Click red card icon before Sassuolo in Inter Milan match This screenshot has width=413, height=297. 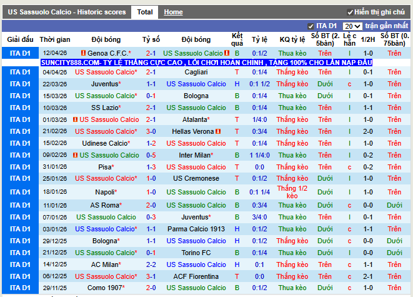pos(76,155)
